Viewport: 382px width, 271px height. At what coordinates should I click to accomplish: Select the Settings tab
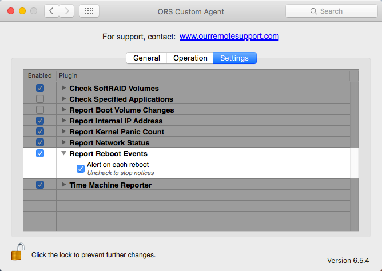(234, 58)
